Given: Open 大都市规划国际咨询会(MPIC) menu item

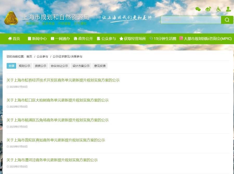Looking at the screenshot, I should [x=207, y=38].
